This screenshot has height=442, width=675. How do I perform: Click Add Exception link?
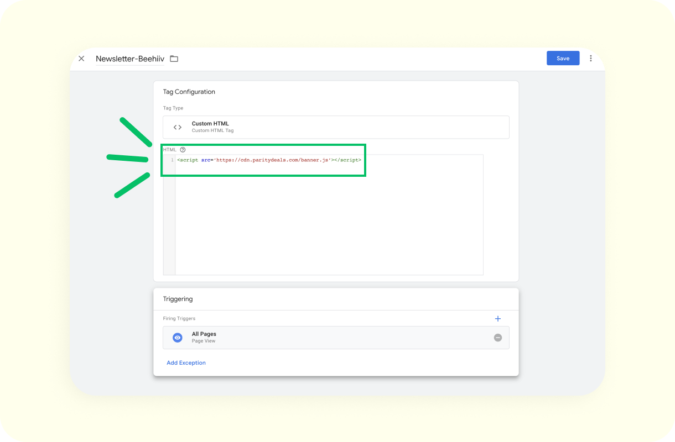click(186, 363)
